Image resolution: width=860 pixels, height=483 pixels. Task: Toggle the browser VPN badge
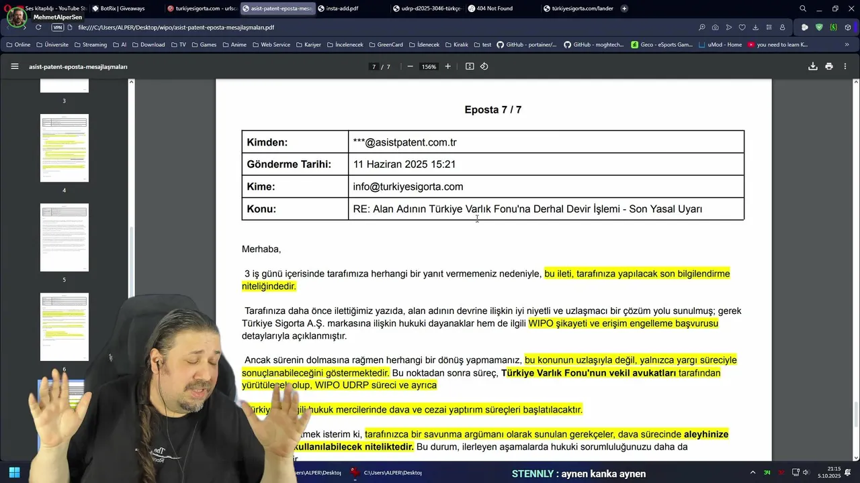(58, 28)
